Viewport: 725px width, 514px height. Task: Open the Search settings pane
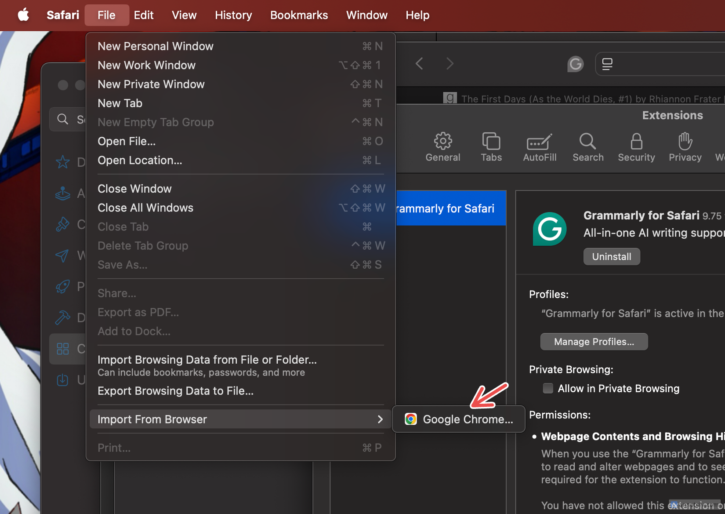click(588, 147)
